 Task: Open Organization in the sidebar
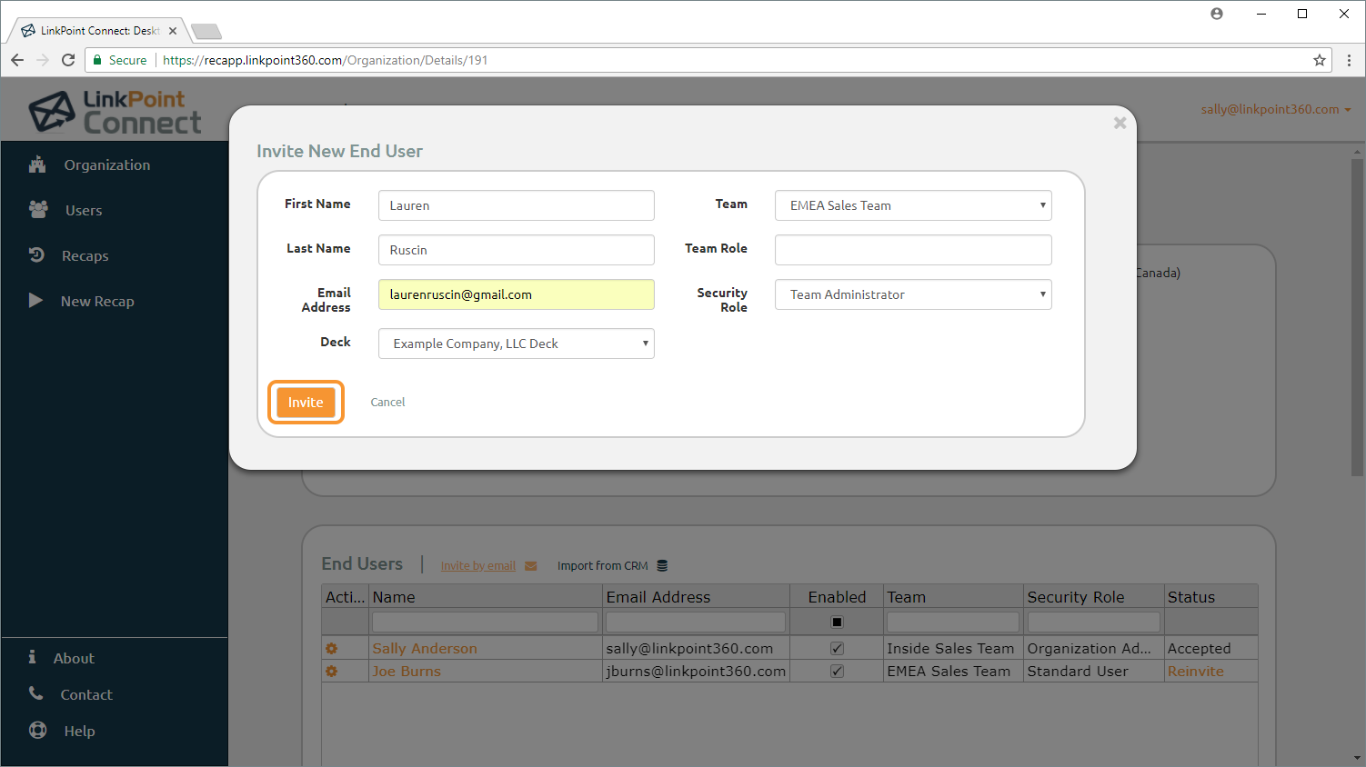point(106,165)
